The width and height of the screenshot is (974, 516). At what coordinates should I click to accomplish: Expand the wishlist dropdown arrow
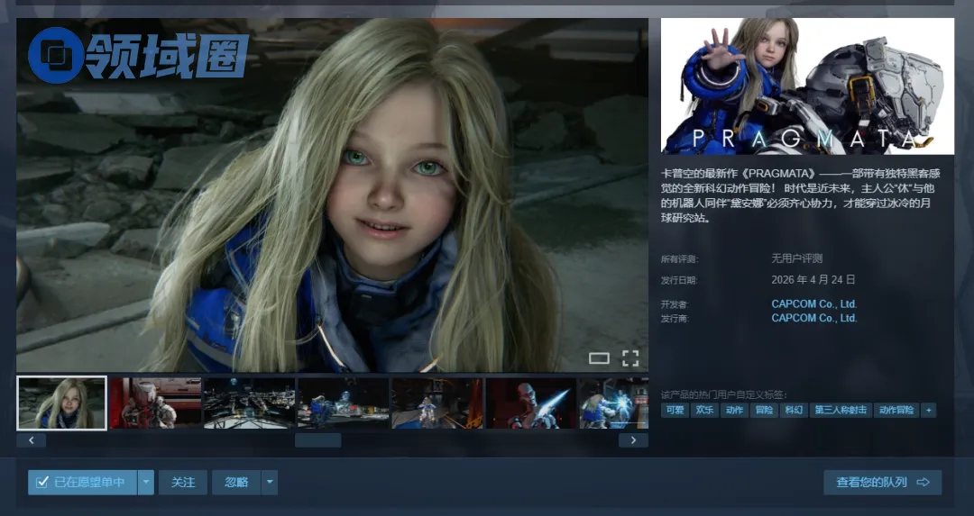pyautogui.click(x=146, y=483)
